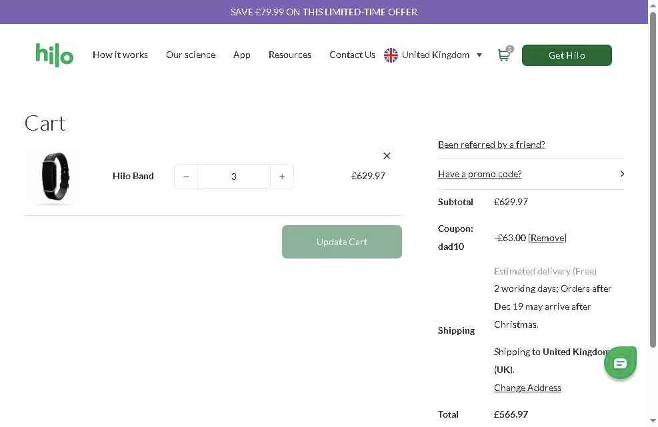Open Been referred by a friend link
This screenshot has width=658, height=427.
click(x=491, y=145)
